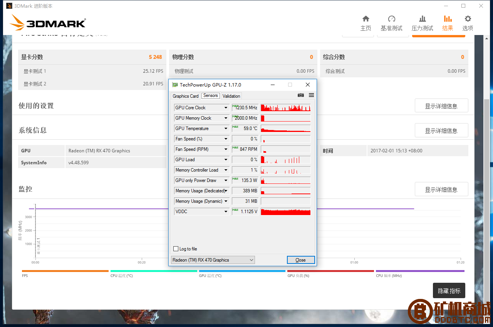Switch to the Graphics Card tab

[x=186, y=96]
